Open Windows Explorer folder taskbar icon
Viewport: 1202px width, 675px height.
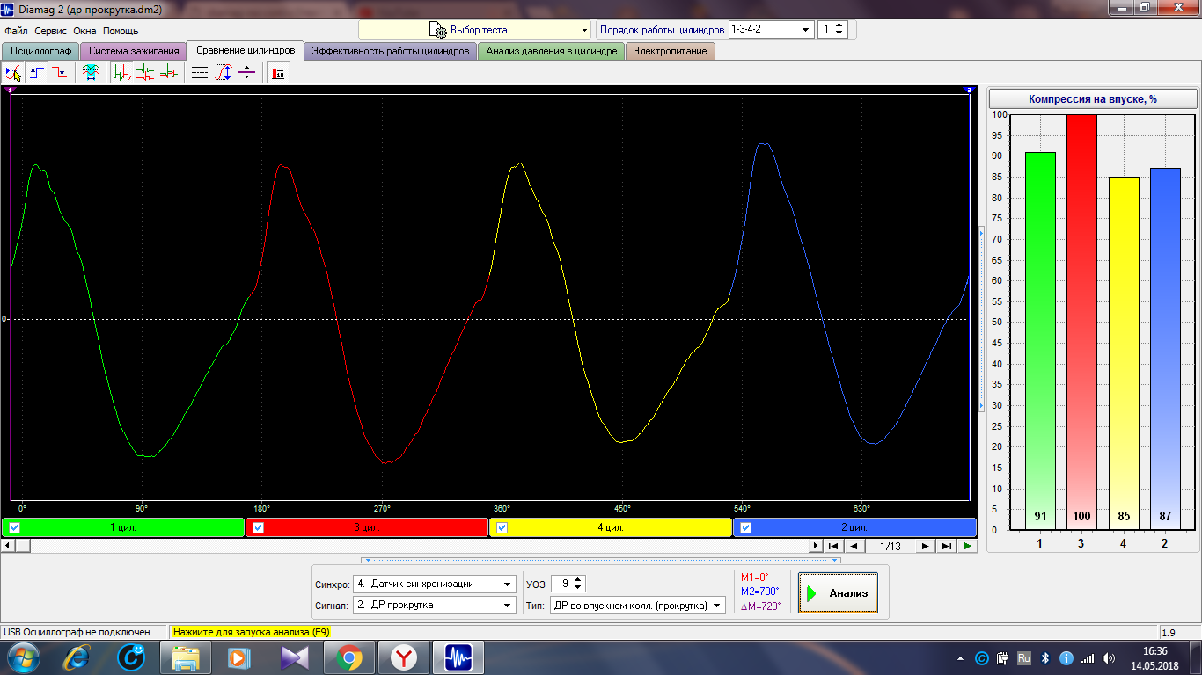click(x=186, y=657)
